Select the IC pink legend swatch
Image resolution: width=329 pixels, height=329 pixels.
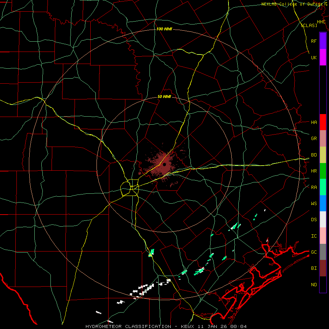pos(323,236)
